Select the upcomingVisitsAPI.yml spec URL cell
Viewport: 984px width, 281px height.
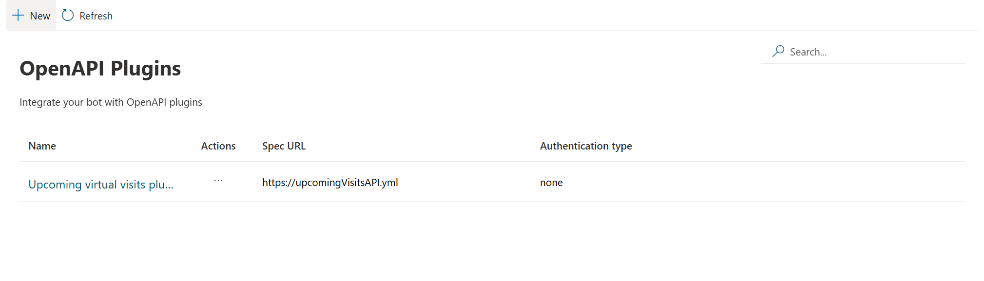click(330, 183)
